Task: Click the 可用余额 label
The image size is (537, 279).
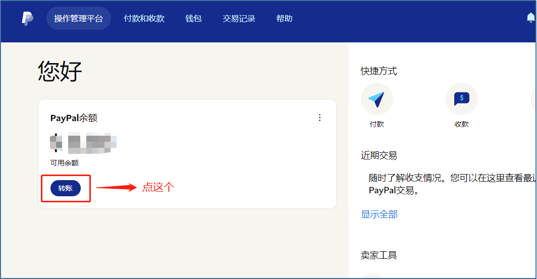Action: coord(65,163)
